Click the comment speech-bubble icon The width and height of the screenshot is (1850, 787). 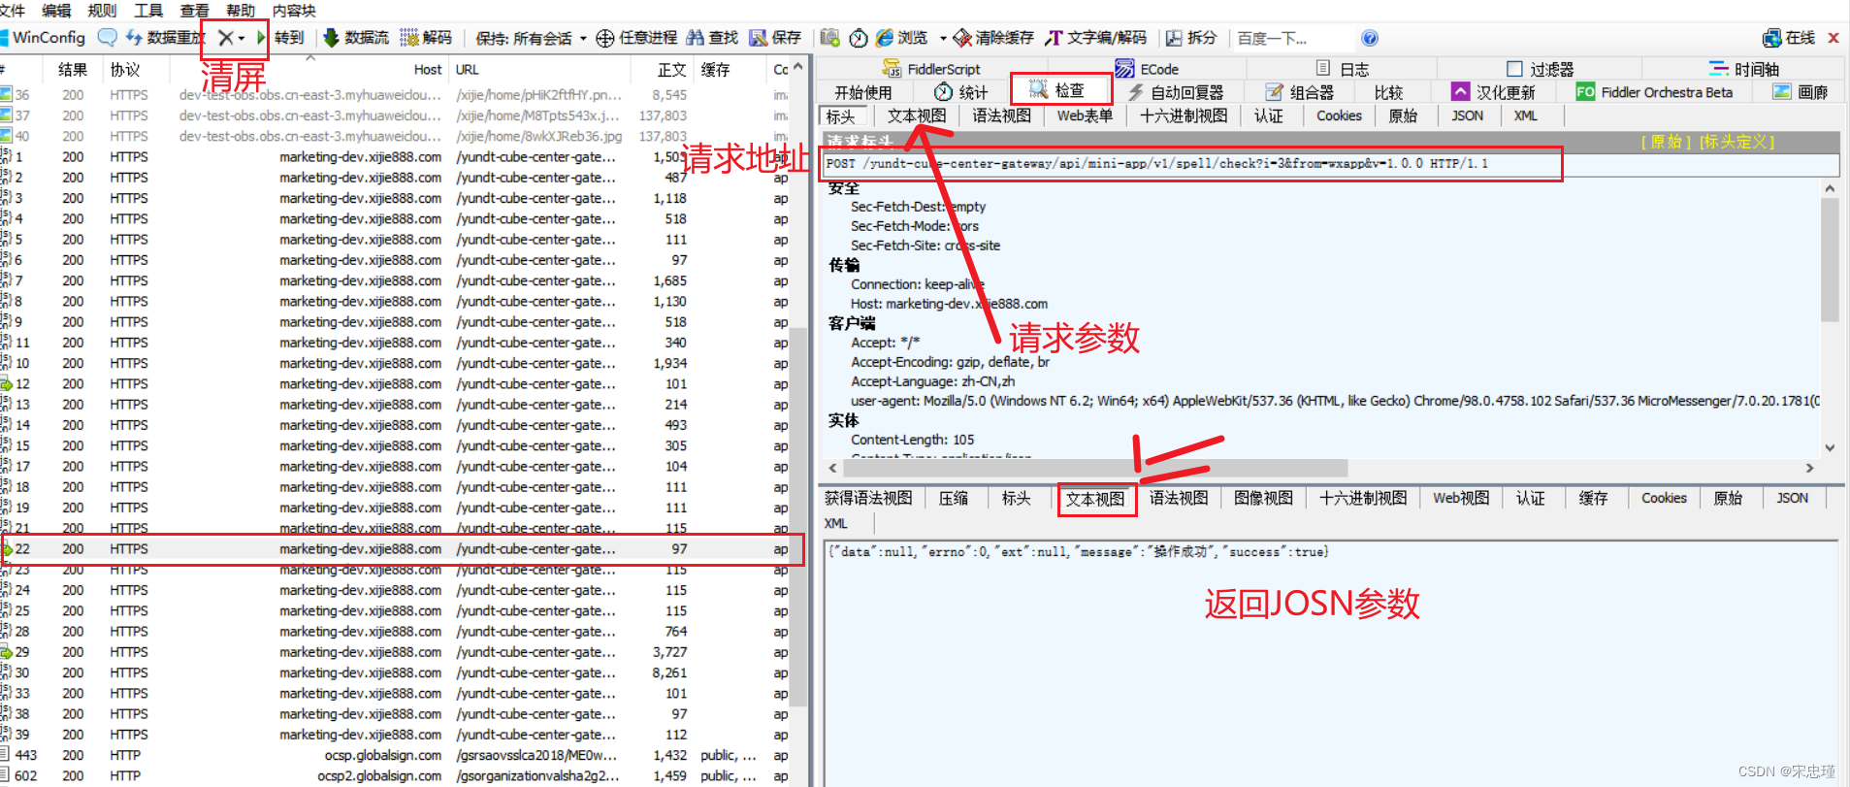(x=108, y=38)
